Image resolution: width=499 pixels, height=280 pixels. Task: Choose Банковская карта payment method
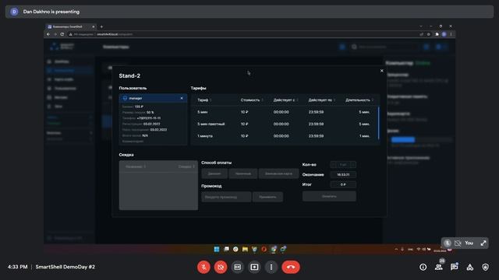(x=279, y=173)
